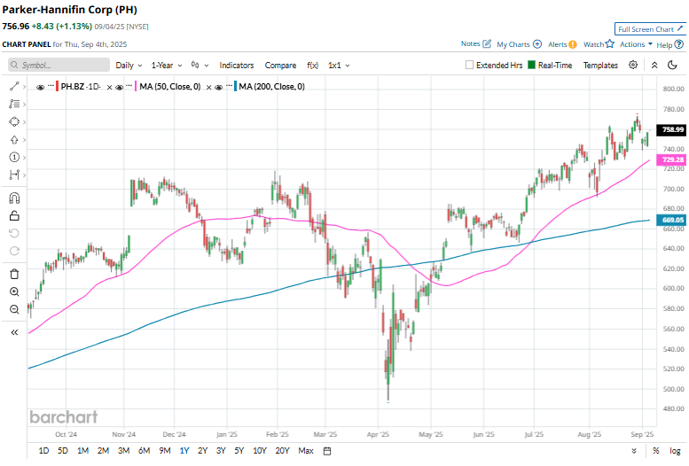
Task: Expand measure tool options chevron
Action: (24, 175)
